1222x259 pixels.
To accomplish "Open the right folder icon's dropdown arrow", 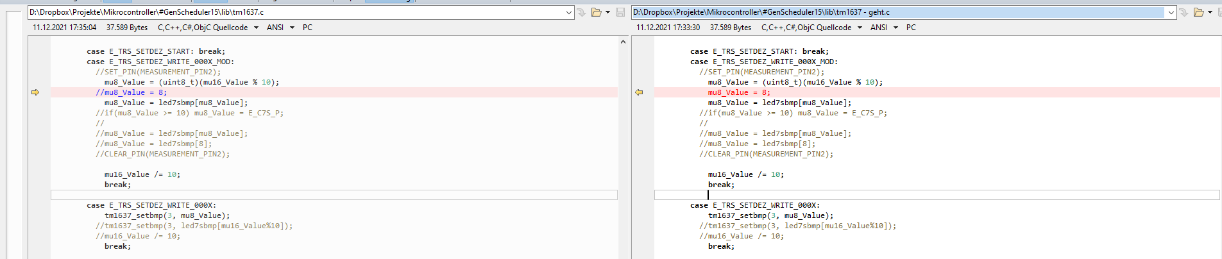I will coord(1210,12).
